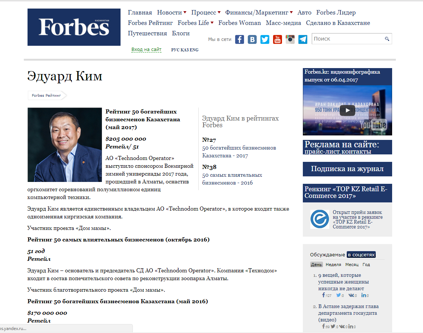Expand the Финансы/Маркетинг dropdown menu
This screenshot has height=333, width=423.
(291, 13)
